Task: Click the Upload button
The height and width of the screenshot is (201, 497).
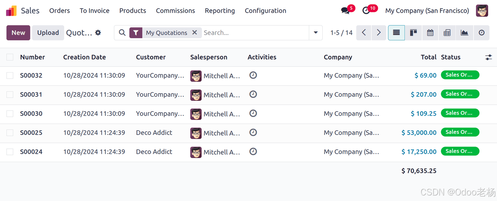Action: 48,33
